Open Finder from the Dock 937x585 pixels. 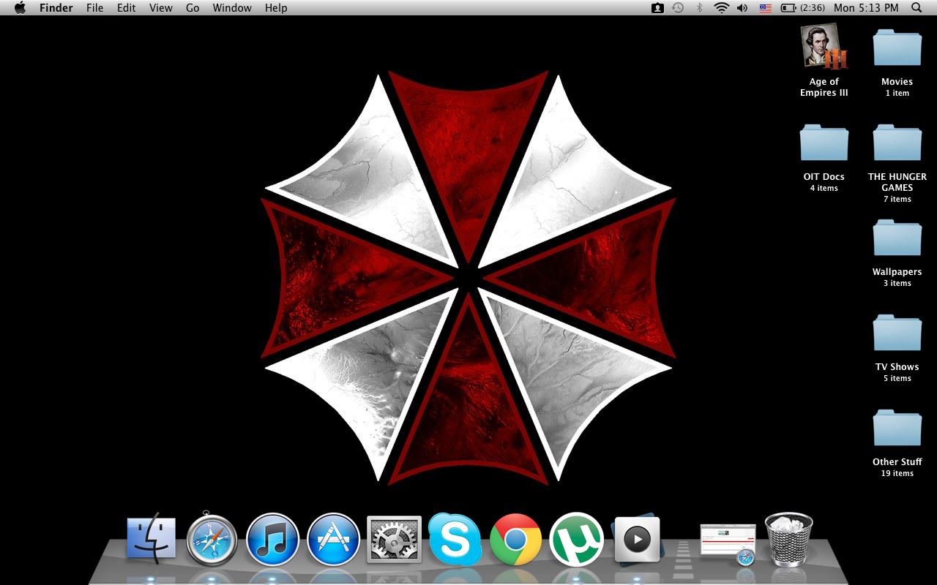pyautogui.click(x=152, y=540)
